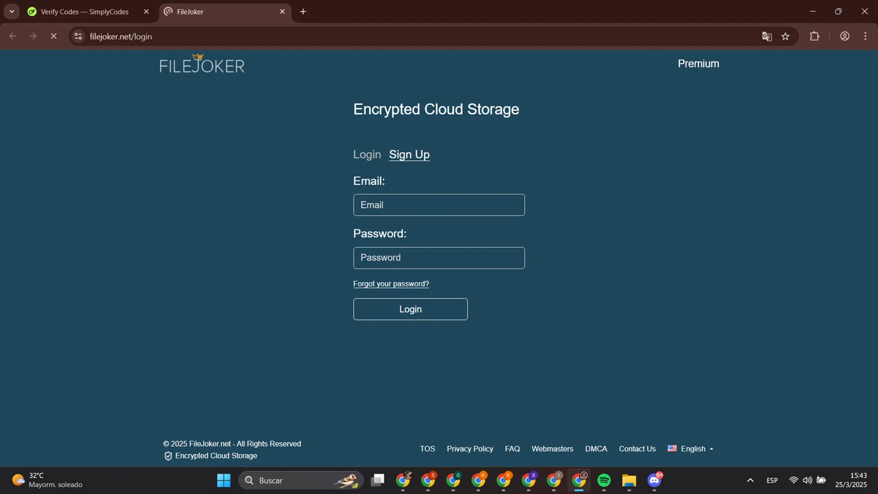878x494 pixels.
Task: Close the FileJoker tab
Action: point(282,12)
